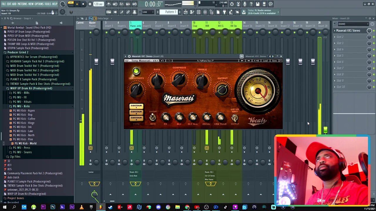Flip the METER input/output toggle switch
Image resolution: width=376 pixels, height=211 pixels.
point(234,118)
